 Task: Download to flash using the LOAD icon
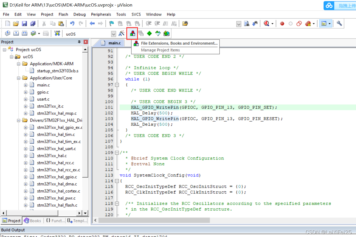coord(57,34)
